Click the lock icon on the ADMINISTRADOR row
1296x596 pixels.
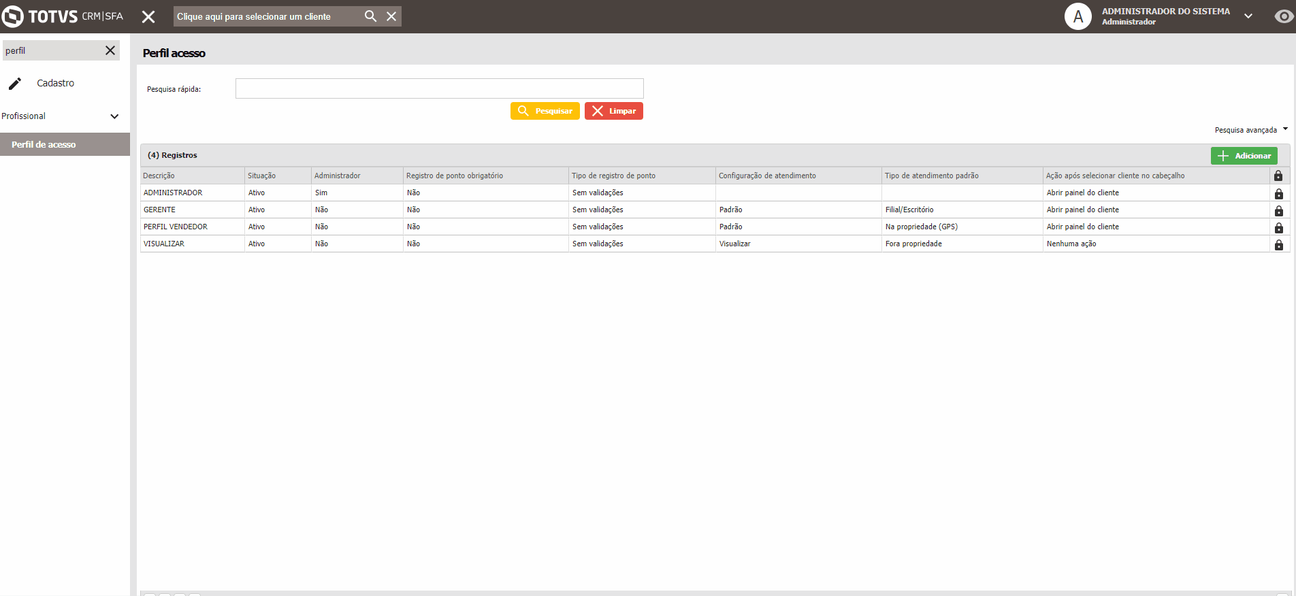tap(1278, 193)
